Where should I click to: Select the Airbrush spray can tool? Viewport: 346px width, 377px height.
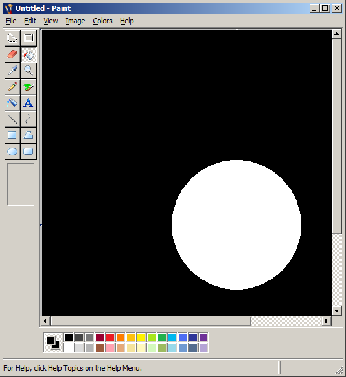point(12,103)
